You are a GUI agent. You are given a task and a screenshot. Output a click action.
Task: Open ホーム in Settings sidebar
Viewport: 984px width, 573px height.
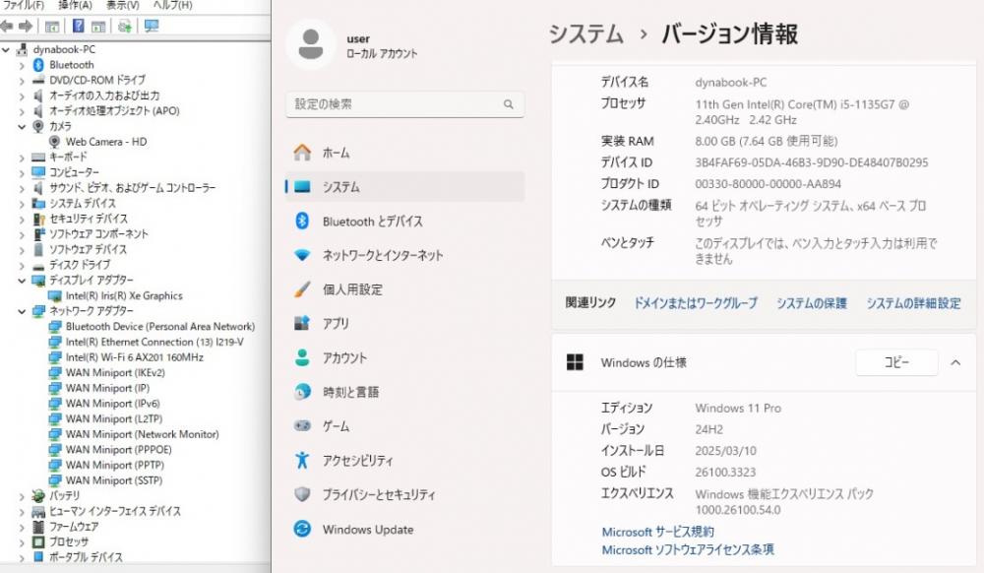point(404,153)
